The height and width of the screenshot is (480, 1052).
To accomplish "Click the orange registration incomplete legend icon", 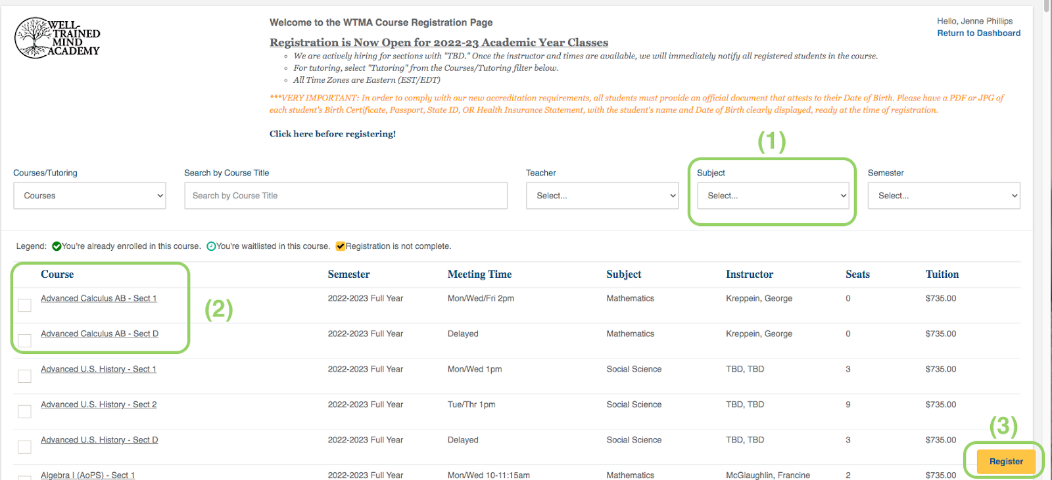I will [x=341, y=246].
